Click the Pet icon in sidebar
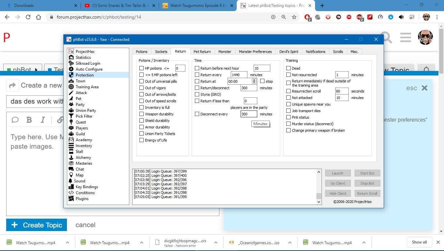This screenshot has width=444, height=251. [x=71, y=99]
